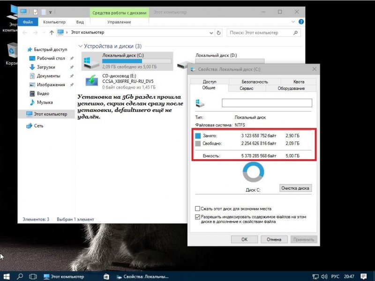Open the address bar history dropdown
This screenshot has width=375, height=281.
click(x=211, y=33)
